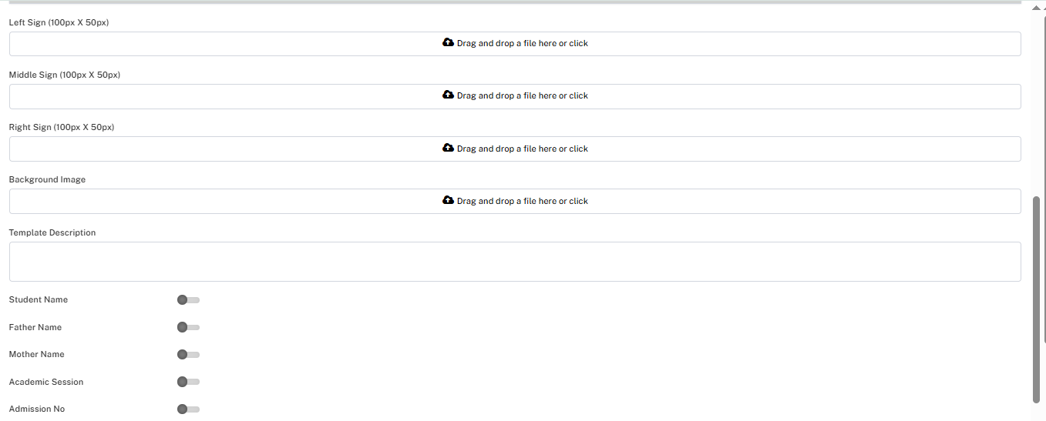Focus the Template Description text area

point(515,262)
